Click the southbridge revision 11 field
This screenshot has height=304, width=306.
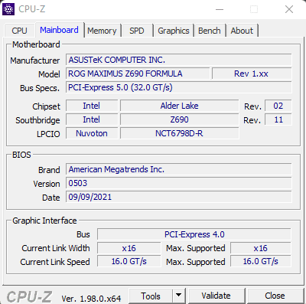278,119
